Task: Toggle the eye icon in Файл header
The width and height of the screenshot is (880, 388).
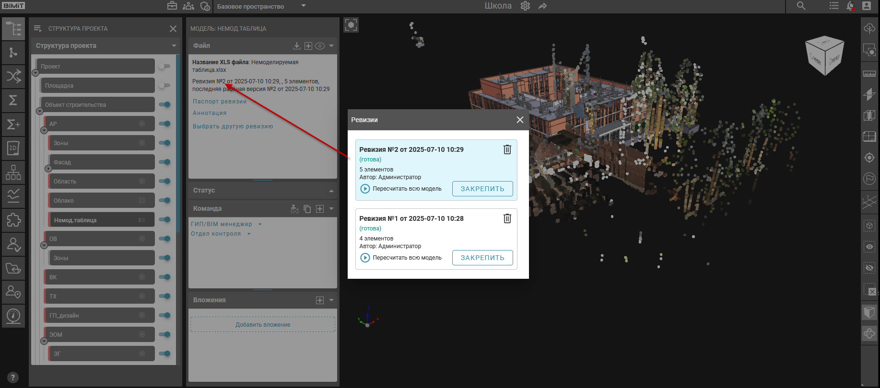Action: (x=320, y=46)
